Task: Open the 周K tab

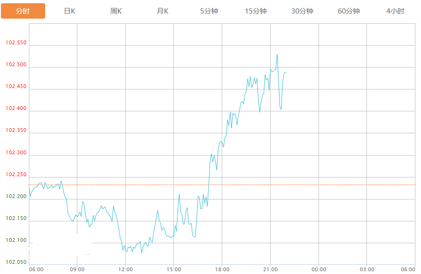Action: 116,11
